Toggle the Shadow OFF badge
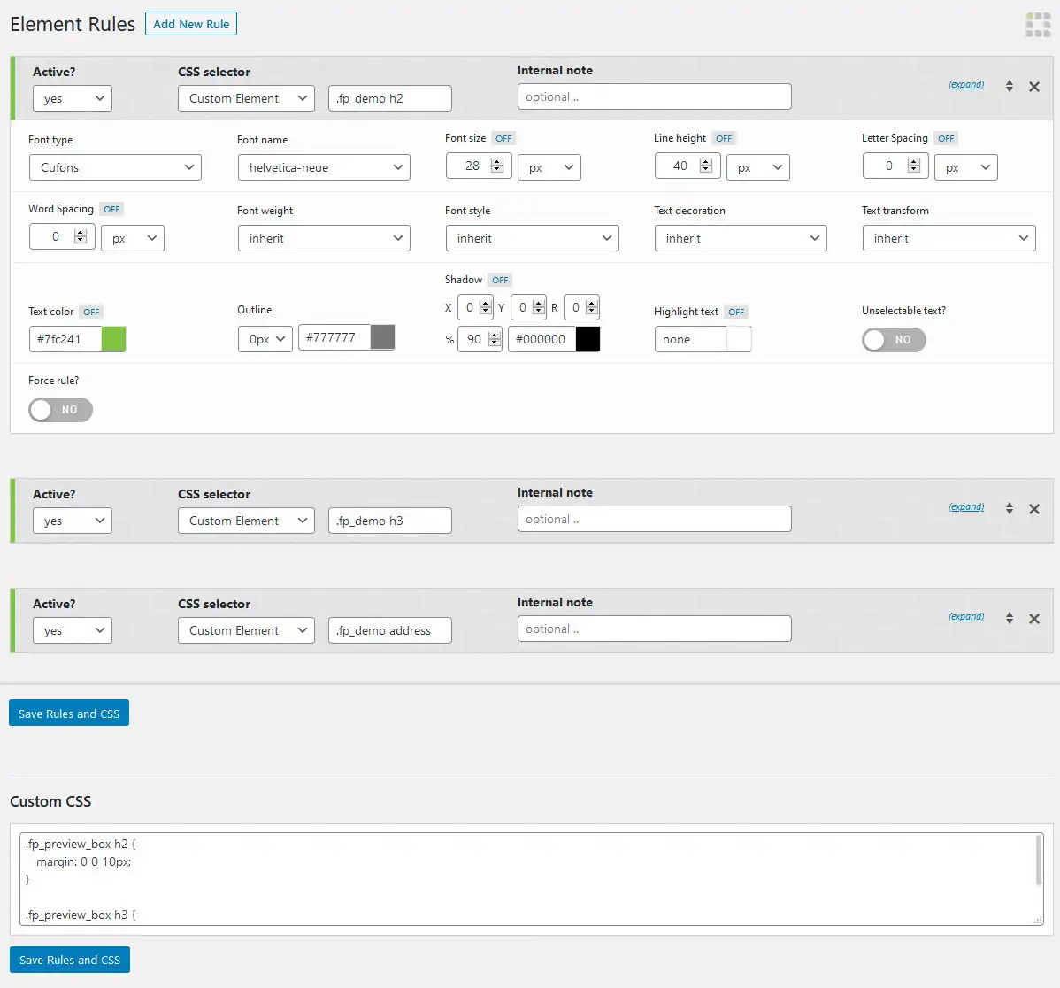Screen dimensions: 1060x988 click(x=500, y=280)
